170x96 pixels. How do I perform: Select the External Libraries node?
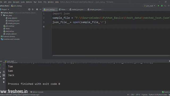point(9,37)
